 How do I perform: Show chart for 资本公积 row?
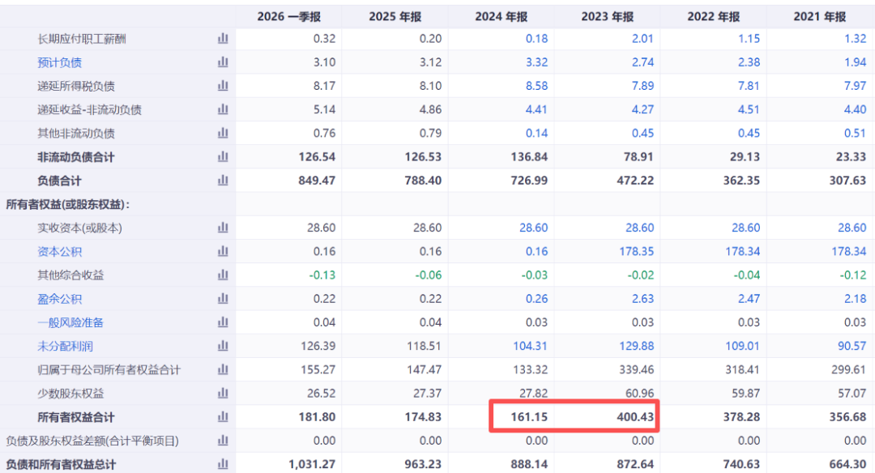point(223,251)
